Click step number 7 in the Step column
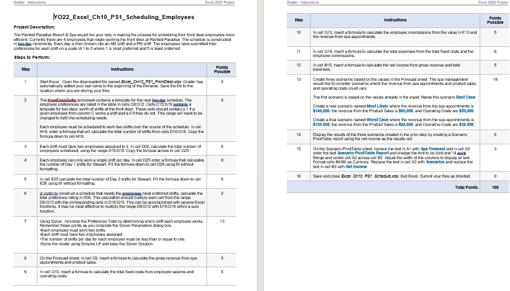510x291 pixels. click(26, 222)
